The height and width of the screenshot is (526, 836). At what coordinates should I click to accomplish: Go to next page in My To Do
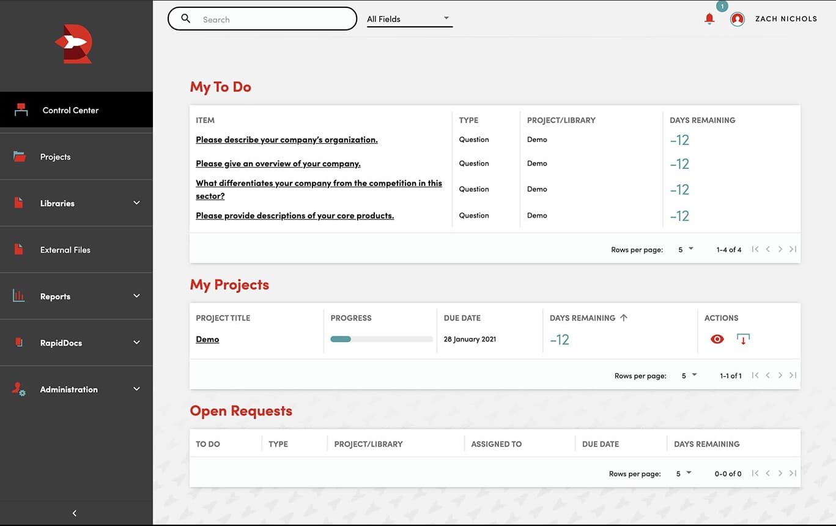780,250
